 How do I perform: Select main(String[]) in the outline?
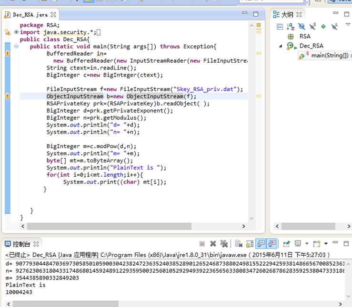pos(330,55)
